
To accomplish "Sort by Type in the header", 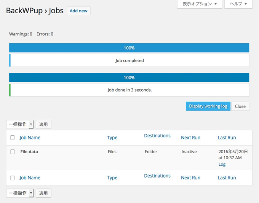I will coord(112,138).
